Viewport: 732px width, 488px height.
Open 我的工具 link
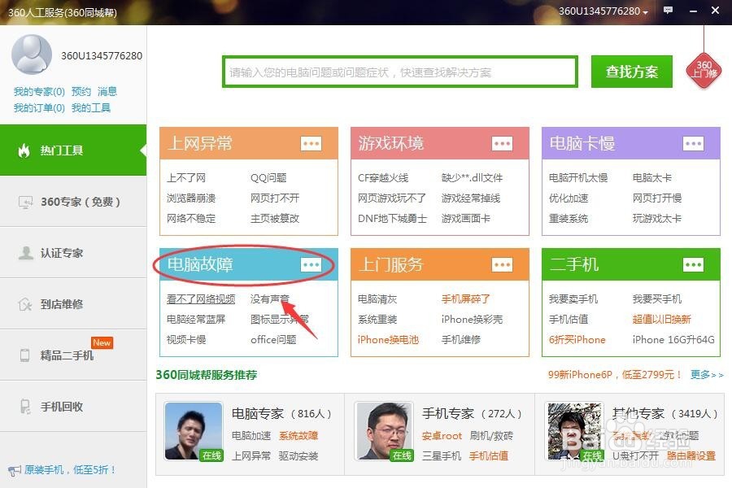91,108
